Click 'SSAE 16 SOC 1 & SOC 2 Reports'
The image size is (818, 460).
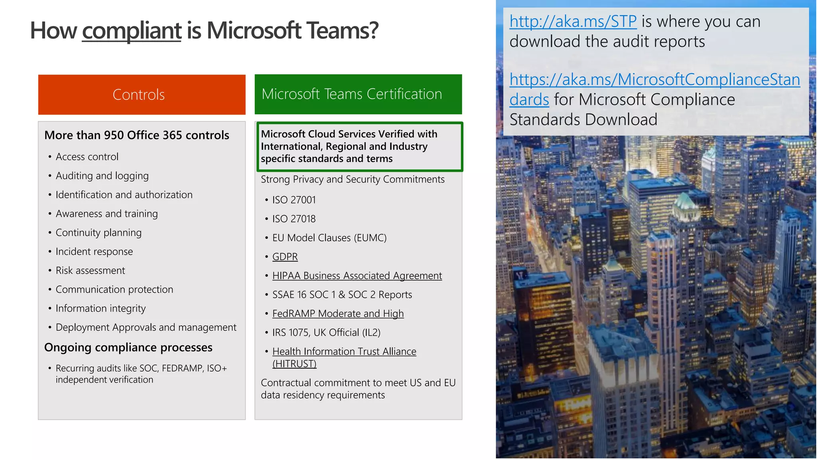pos(342,295)
